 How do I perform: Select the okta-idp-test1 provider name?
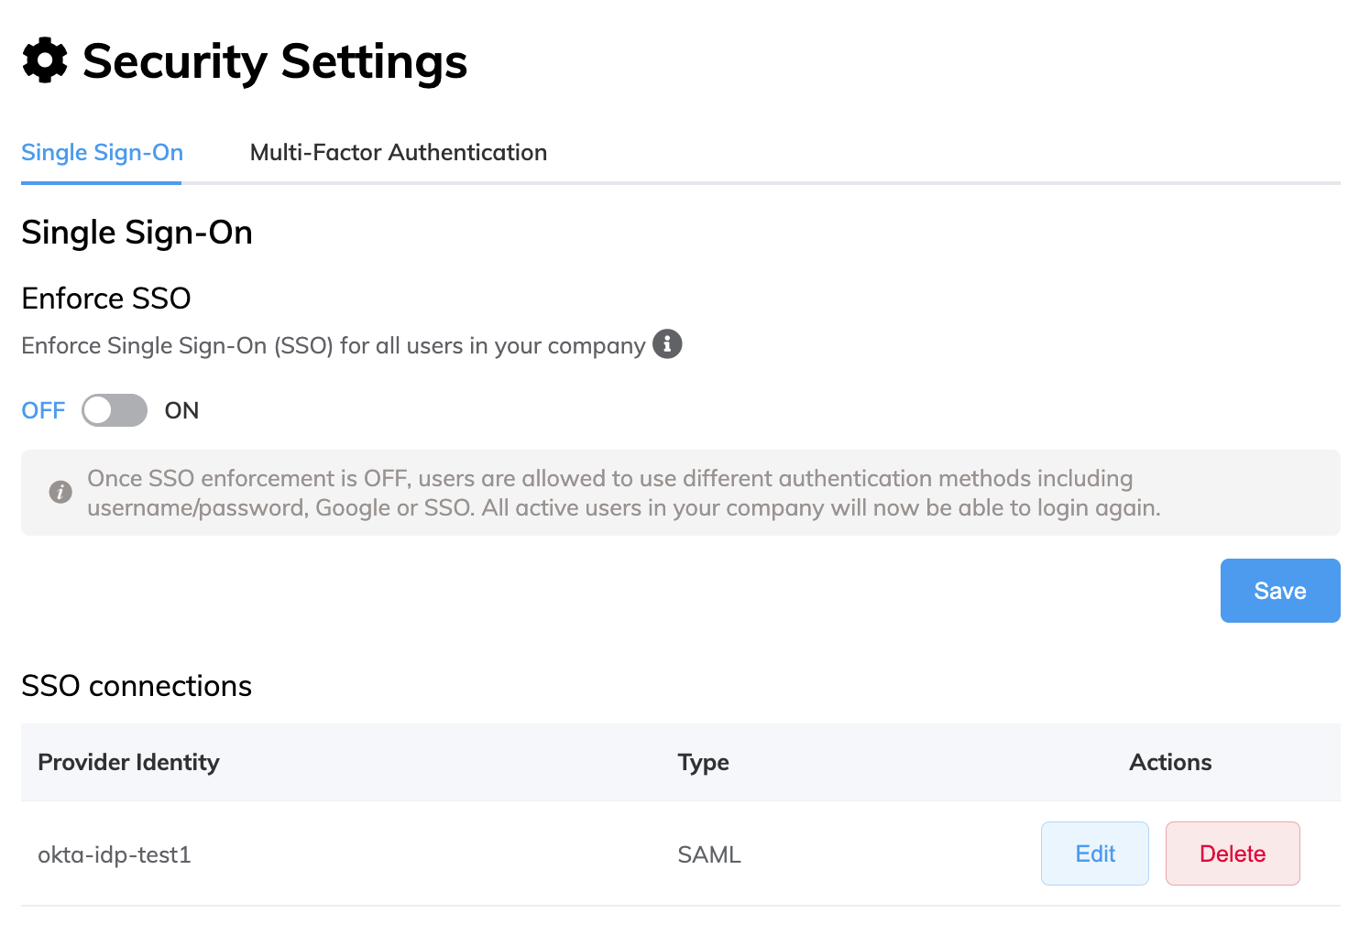click(115, 854)
